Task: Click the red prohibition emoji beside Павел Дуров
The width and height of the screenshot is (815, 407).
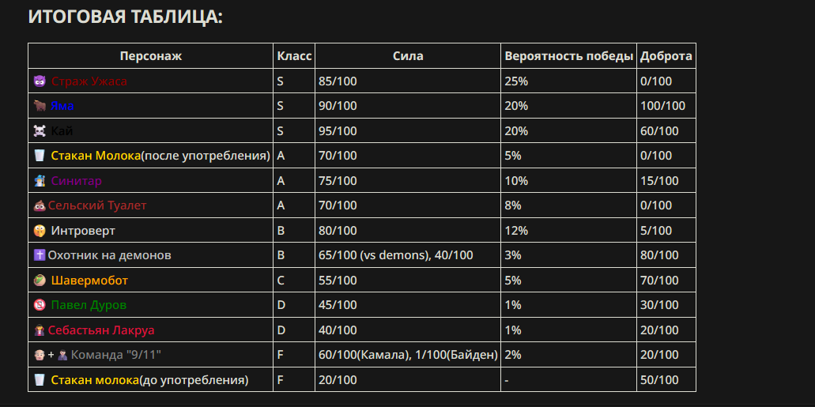Action: (x=40, y=305)
